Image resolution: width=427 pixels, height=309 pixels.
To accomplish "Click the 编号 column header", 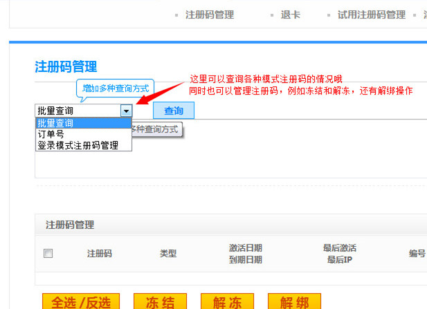I will click(417, 254).
